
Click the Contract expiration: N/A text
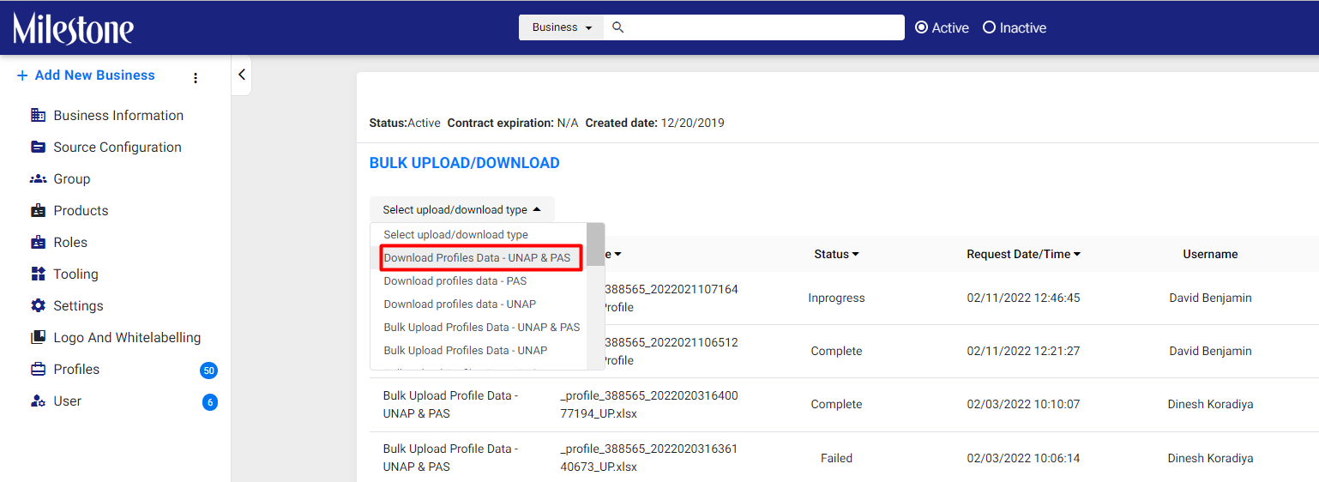click(513, 123)
